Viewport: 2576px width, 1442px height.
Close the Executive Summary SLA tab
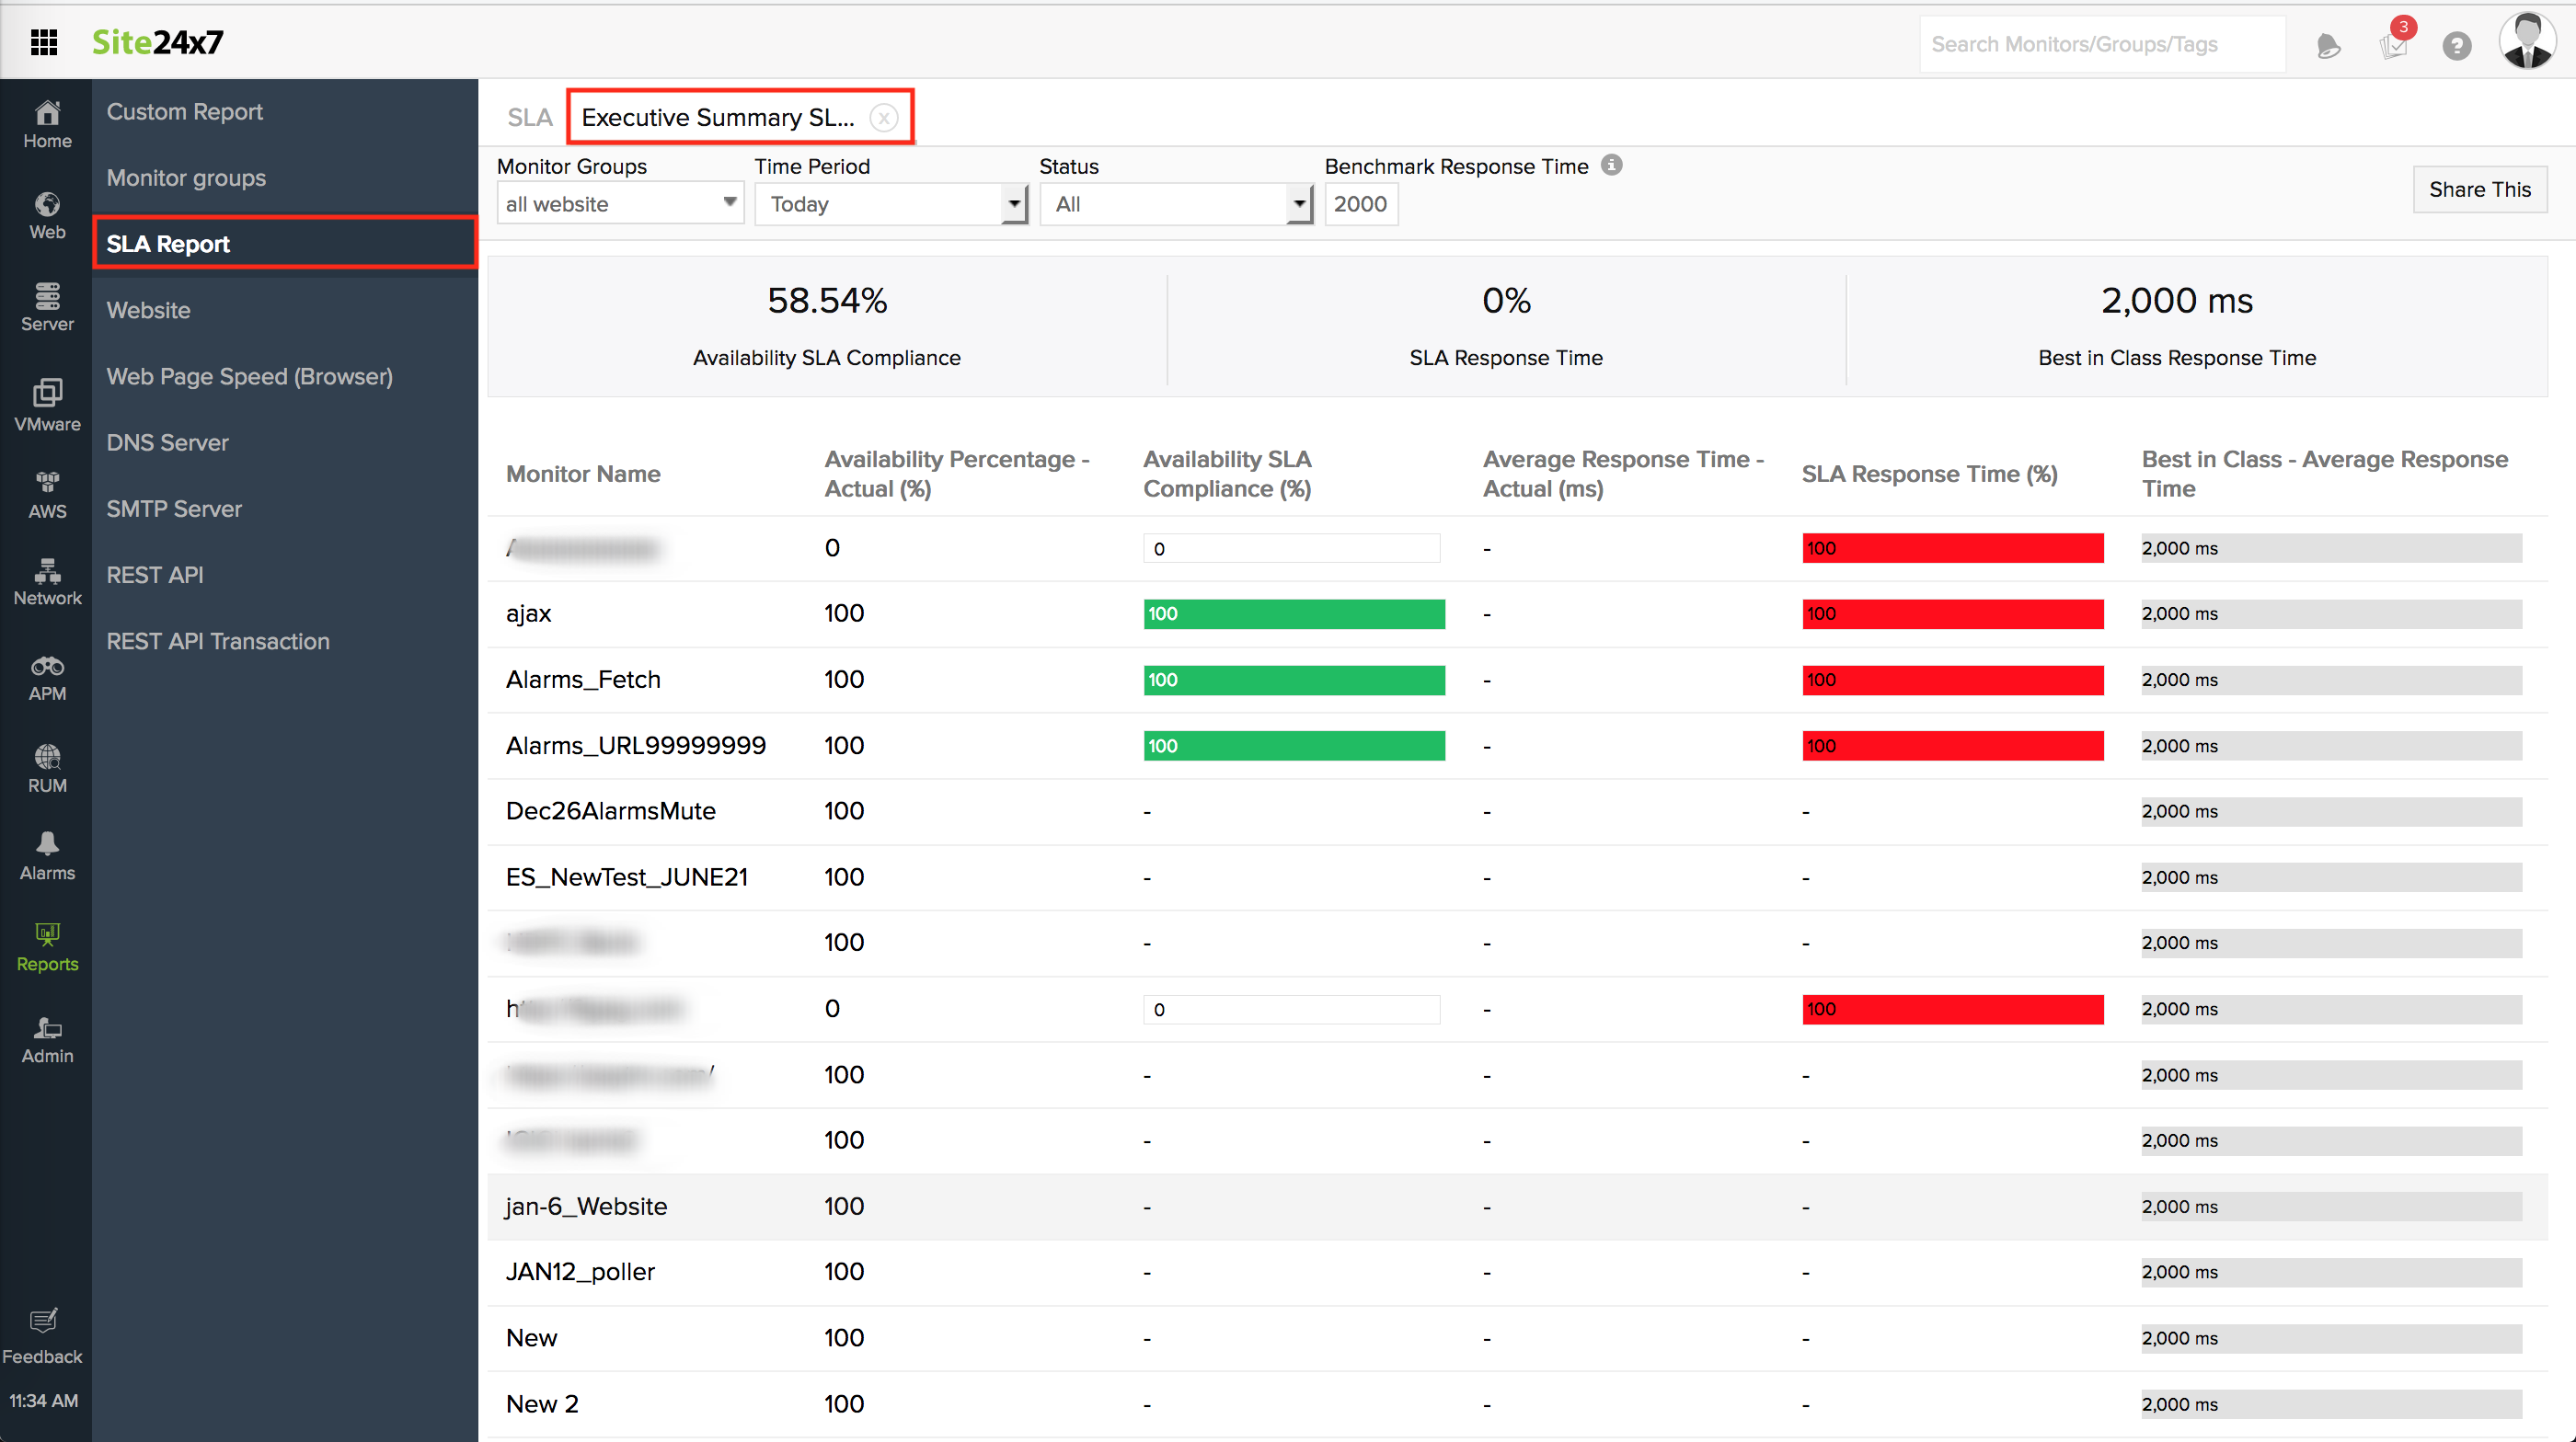883,118
